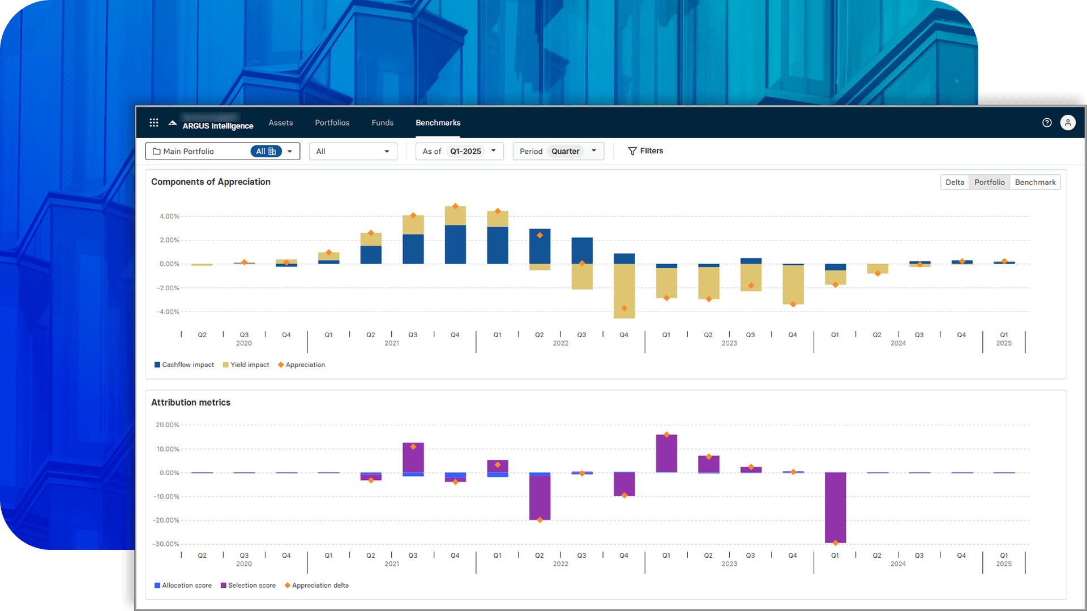Click the help question mark icon

[x=1047, y=122]
